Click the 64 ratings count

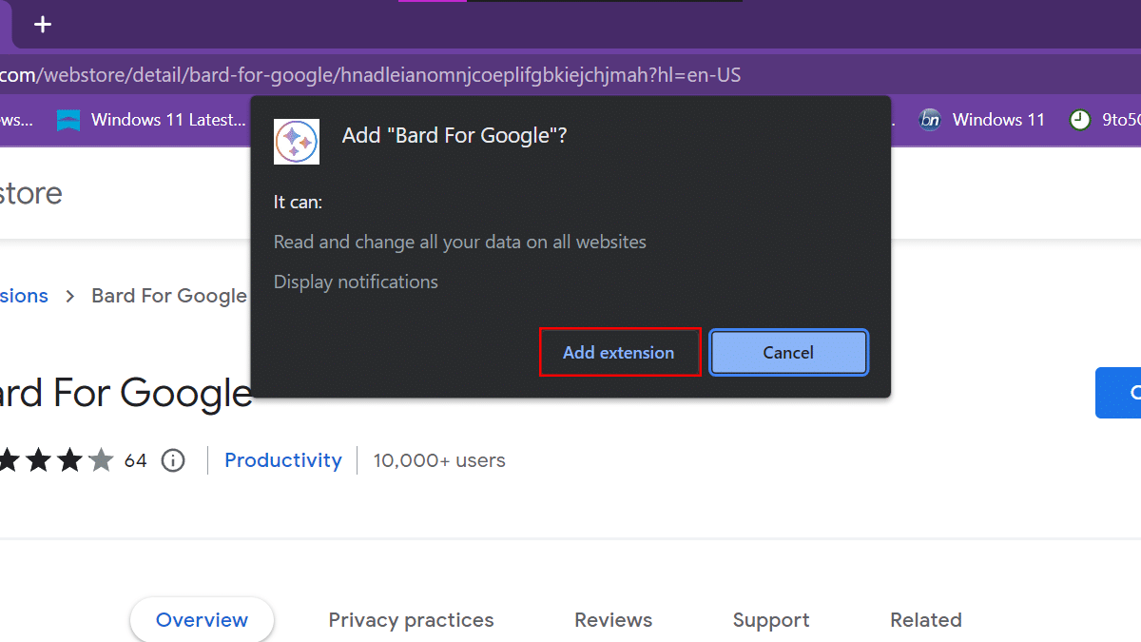click(136, 461)
